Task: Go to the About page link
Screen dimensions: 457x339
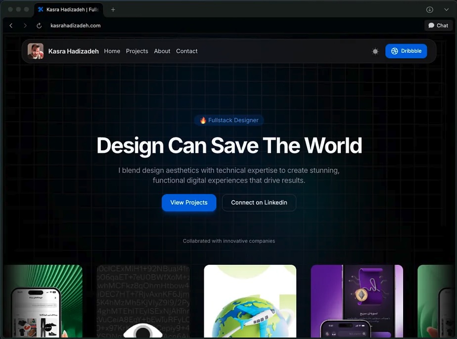Action: (162, 51)
